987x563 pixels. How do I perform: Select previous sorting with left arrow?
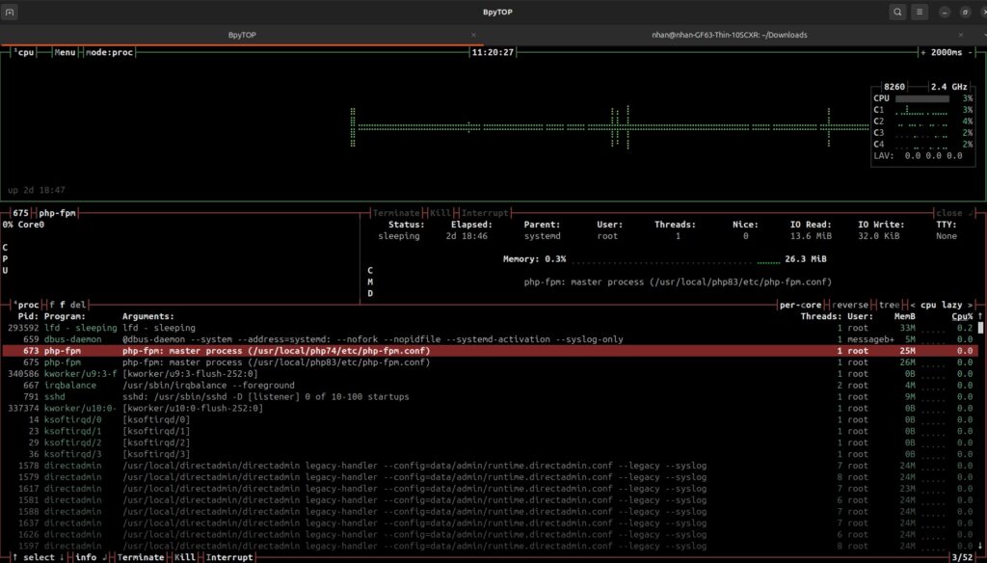tap(912, 305)
